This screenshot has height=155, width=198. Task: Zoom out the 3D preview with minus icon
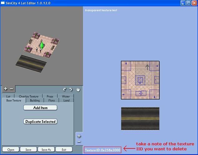point(12,89)
